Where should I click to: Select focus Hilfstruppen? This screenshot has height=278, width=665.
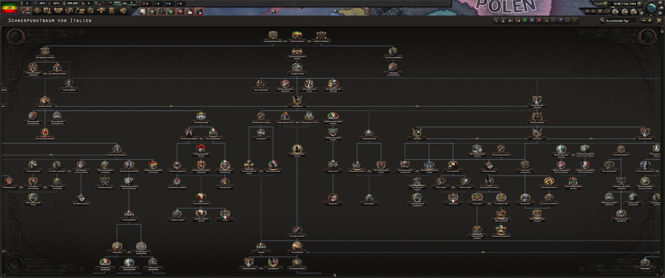coord(645,264)
